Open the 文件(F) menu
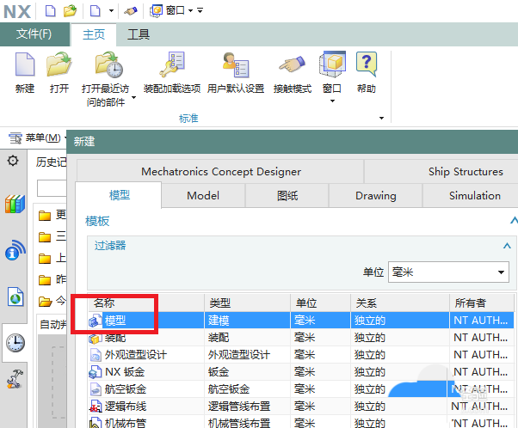The height and width of the screenshot is (428, 518). click(34, 34)
